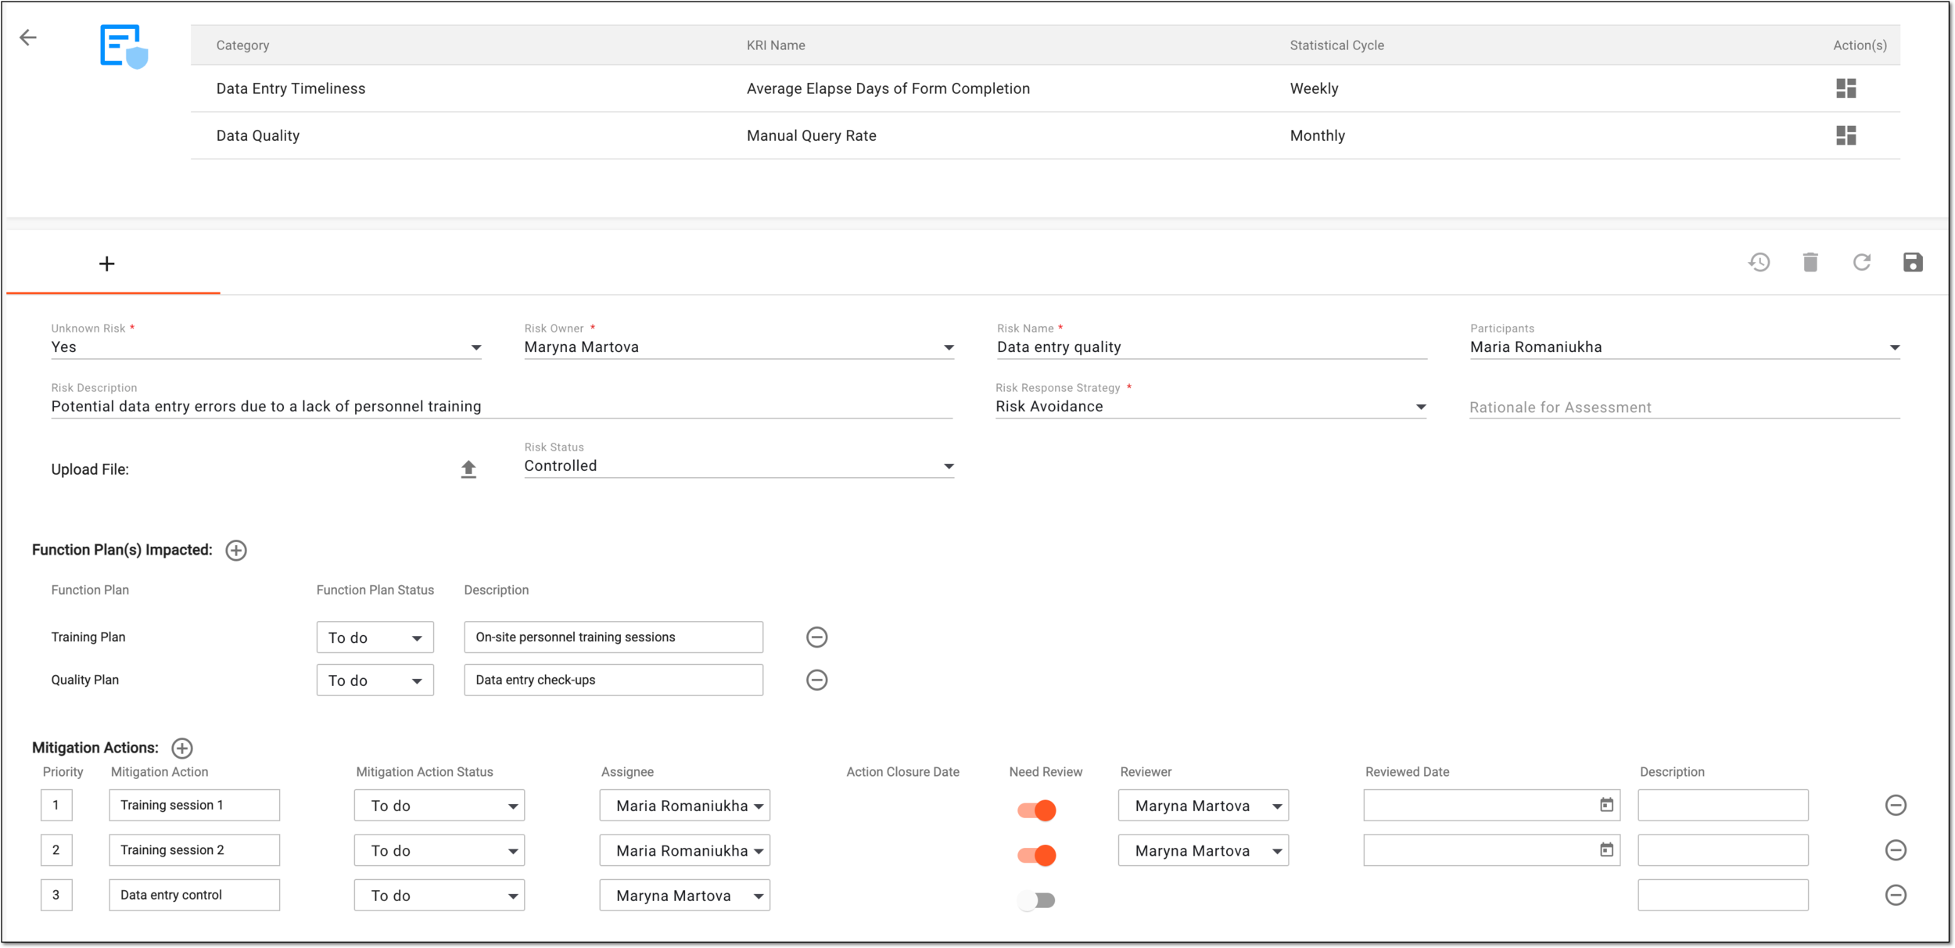Select 'Average Elapse Days of Form Completion' cell
Image resolution: width=1955 pixels, height=948 pixels.
pyautogui.click(x=888, y=88)
